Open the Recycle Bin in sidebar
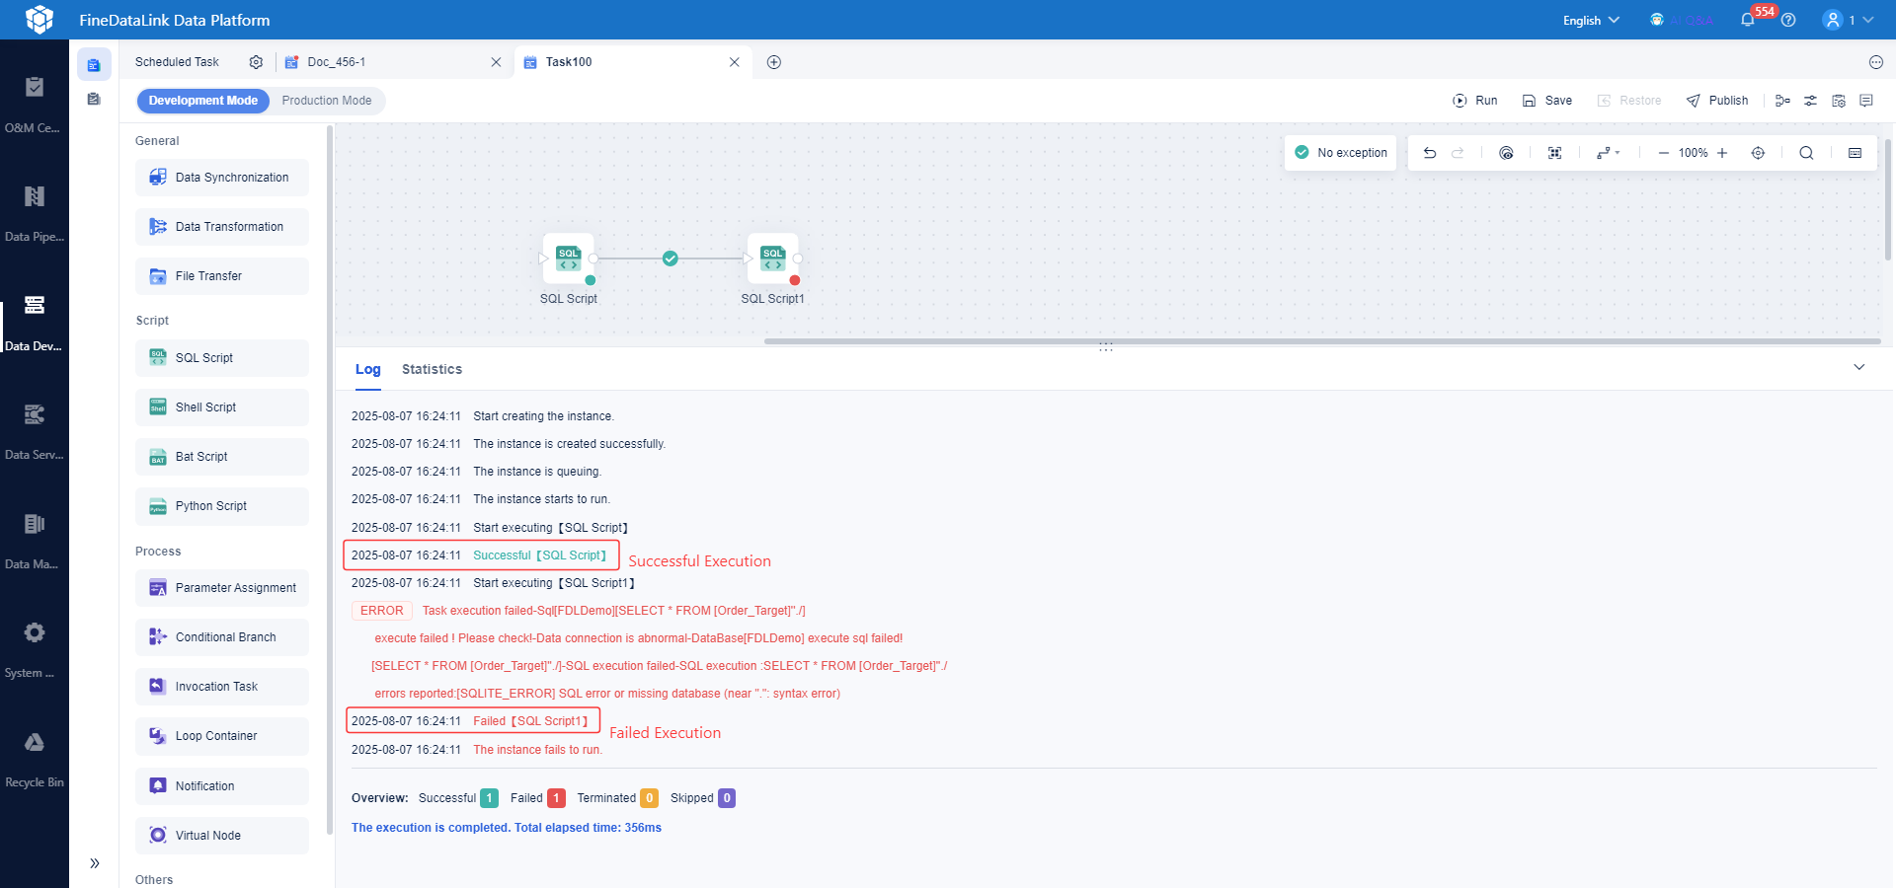The image size is (1896, 888). pos(35,759)
